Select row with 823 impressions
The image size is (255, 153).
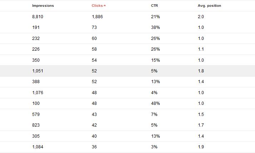click(x=127, y=125)
